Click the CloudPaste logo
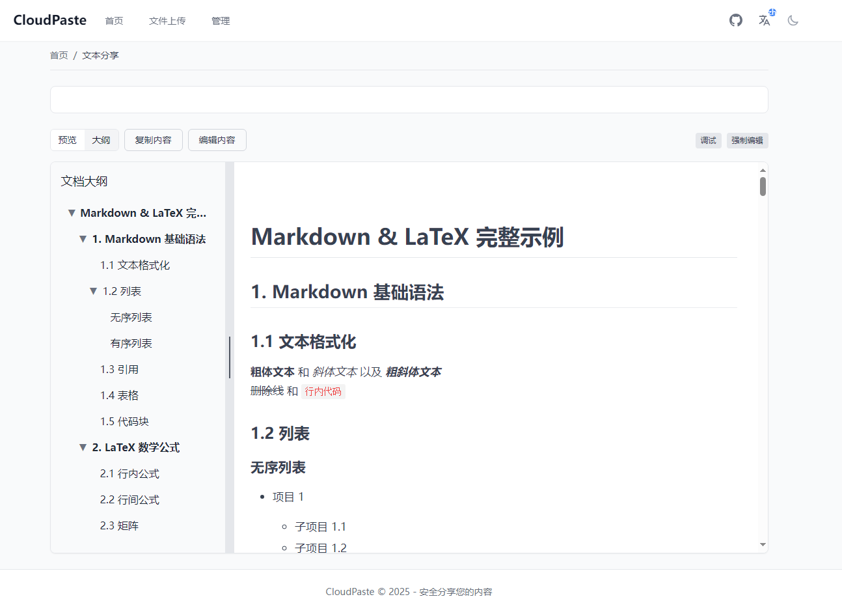Viewport: 842px width, 599px height. click(x=49, y=20)
